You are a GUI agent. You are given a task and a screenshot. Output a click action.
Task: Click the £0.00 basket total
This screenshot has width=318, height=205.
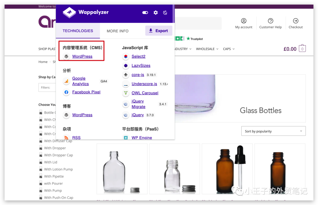tap(290, 49)
